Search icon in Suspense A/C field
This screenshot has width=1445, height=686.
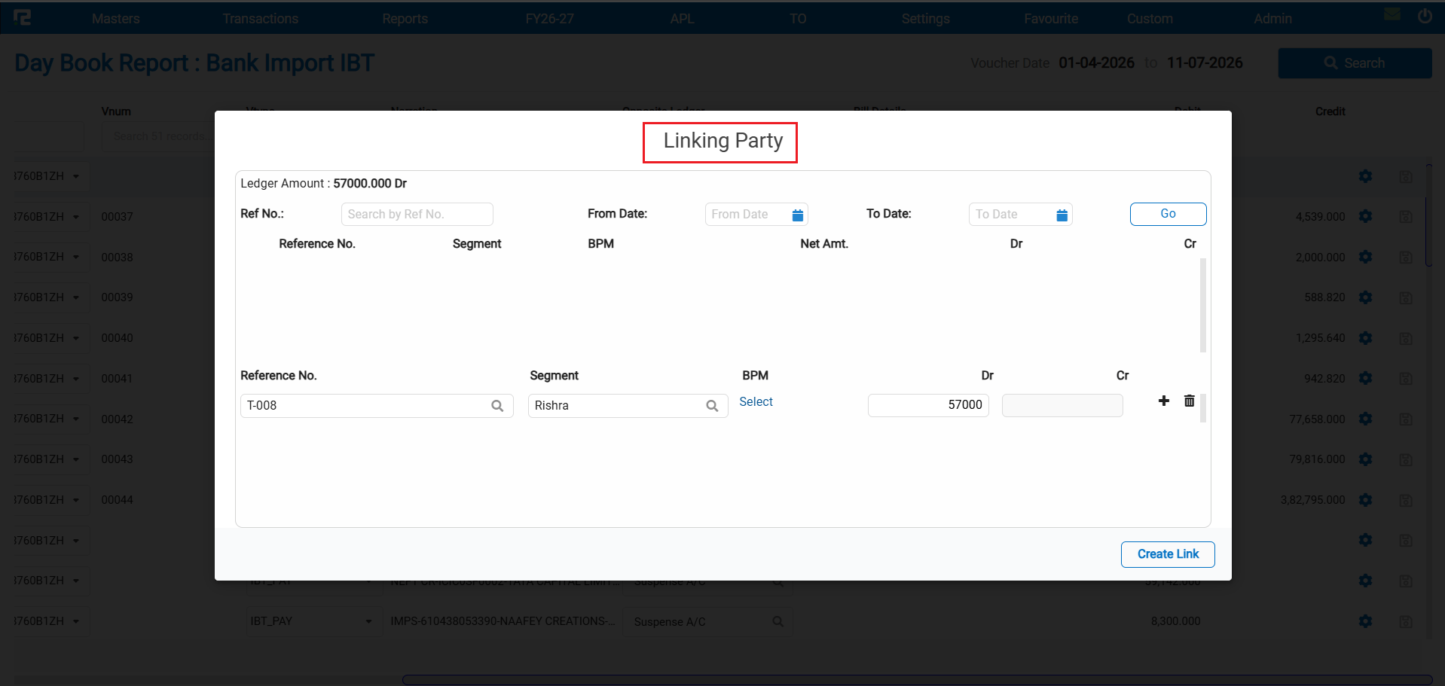pyautogui.click(x=777, y=622)
